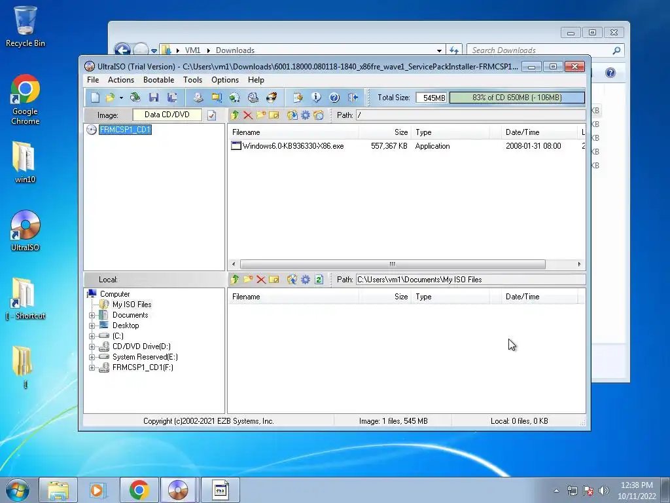Click New Folder icon in Image toolbar

pos(261,115)
